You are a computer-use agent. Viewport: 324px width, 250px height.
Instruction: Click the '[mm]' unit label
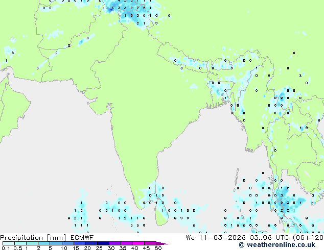tap(56, 238)
